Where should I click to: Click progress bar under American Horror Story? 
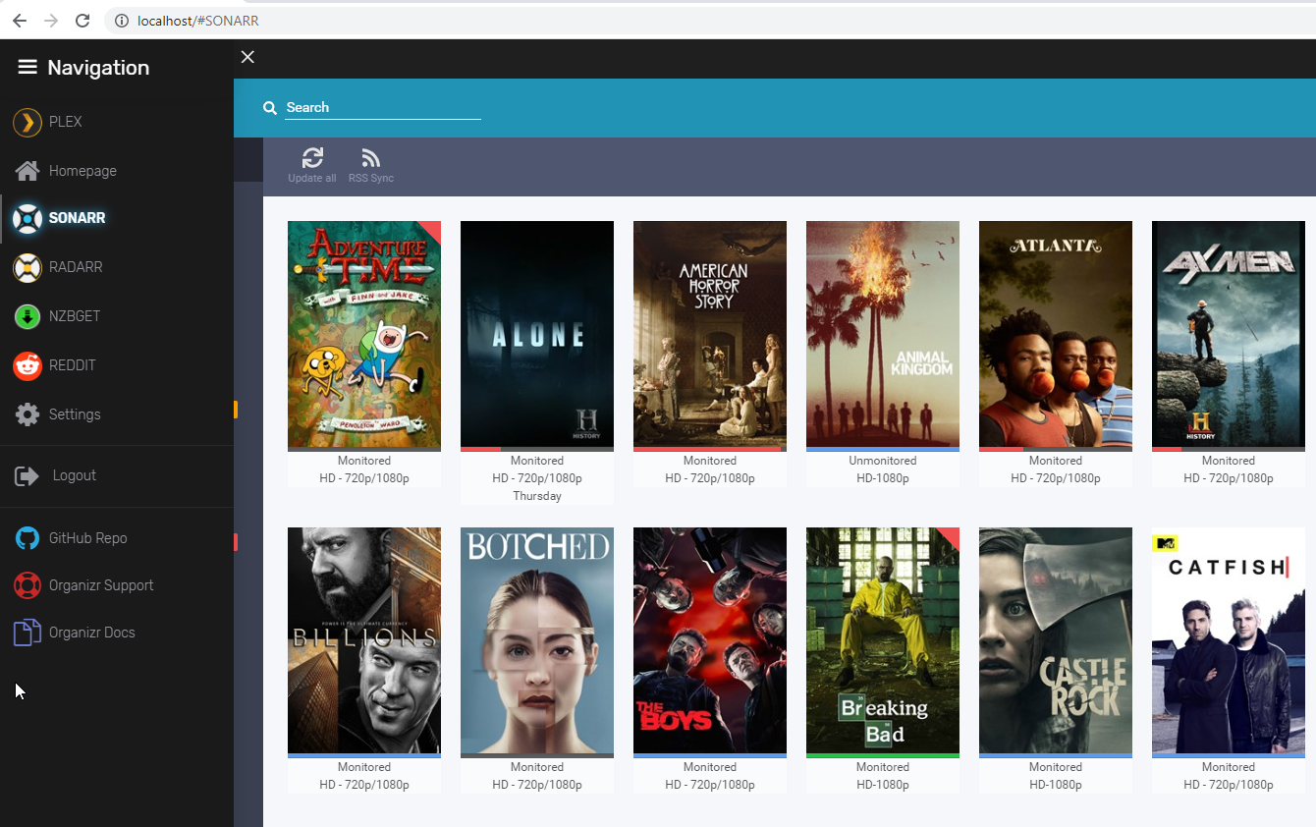710,450
